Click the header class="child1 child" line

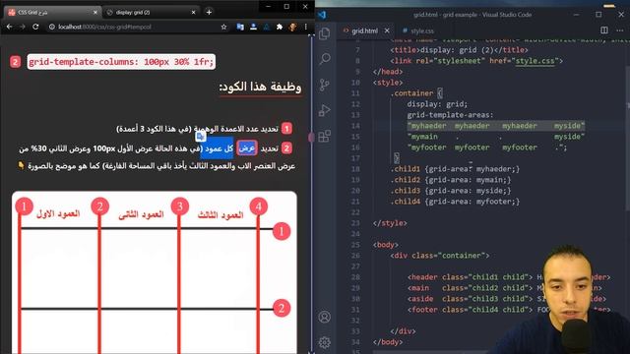coord(509,277)
